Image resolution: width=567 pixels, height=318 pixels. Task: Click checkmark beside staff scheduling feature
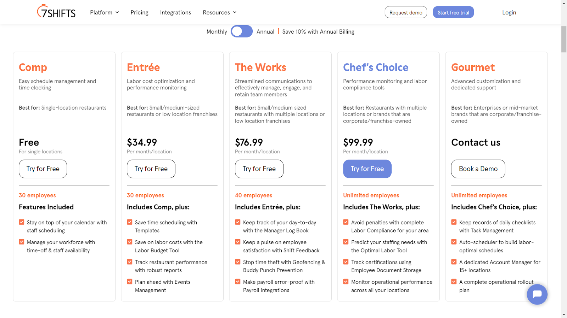pyautogui.click(x=22, y=222)
